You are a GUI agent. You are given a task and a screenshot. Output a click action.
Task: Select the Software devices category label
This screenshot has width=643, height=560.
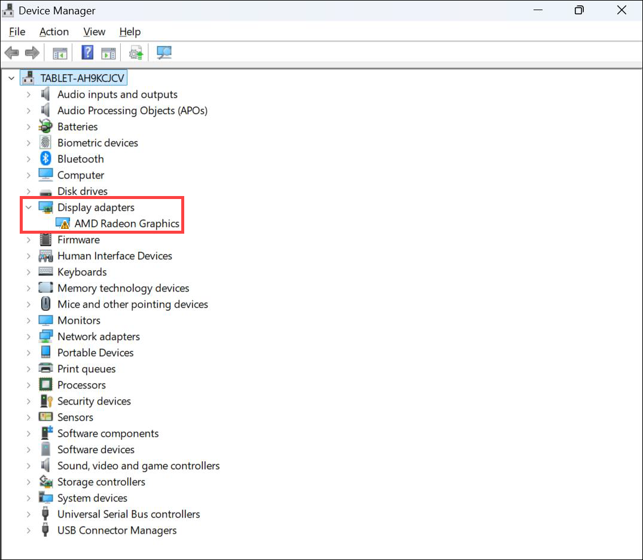pos(96,449)
